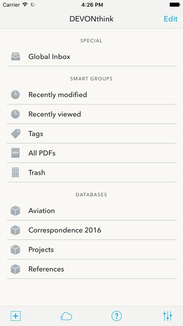Tap the References database cube icon
This screenshot has height=326, width=183.
[x=16, y=269]
